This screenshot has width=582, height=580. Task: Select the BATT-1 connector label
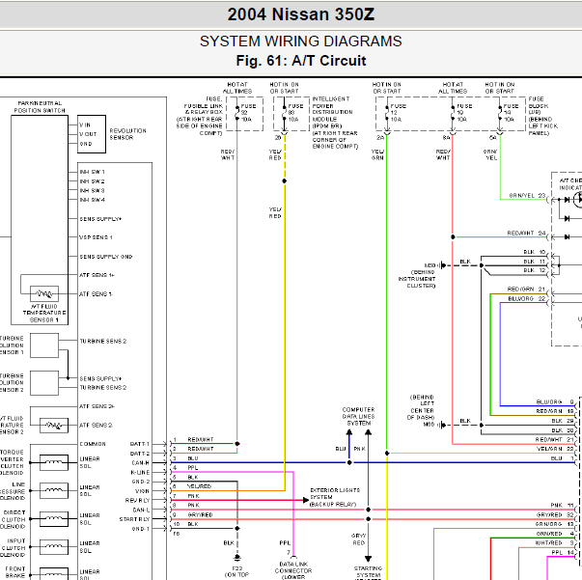point(140,444)
